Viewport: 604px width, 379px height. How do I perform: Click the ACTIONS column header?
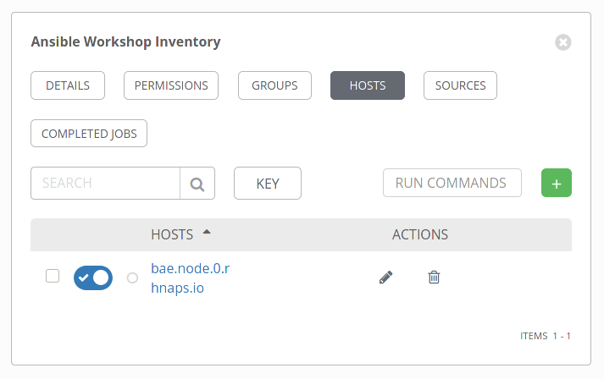(420, 234)
